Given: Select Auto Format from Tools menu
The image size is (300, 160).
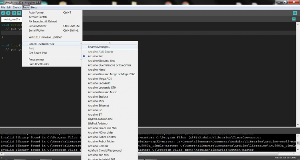Looking at the screenshot, I should (36, 12).
